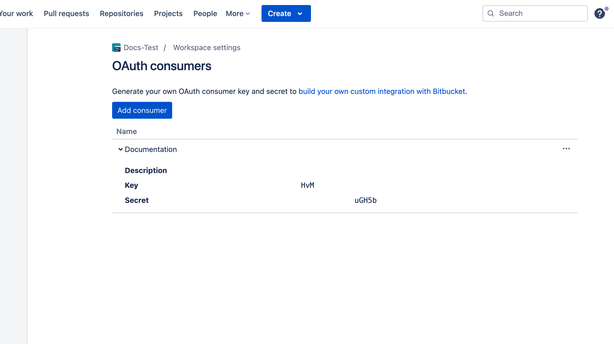This screenshot has height=344, width=614.
Task: Click the help question mark icon
Action: click(x=599, y=13)
